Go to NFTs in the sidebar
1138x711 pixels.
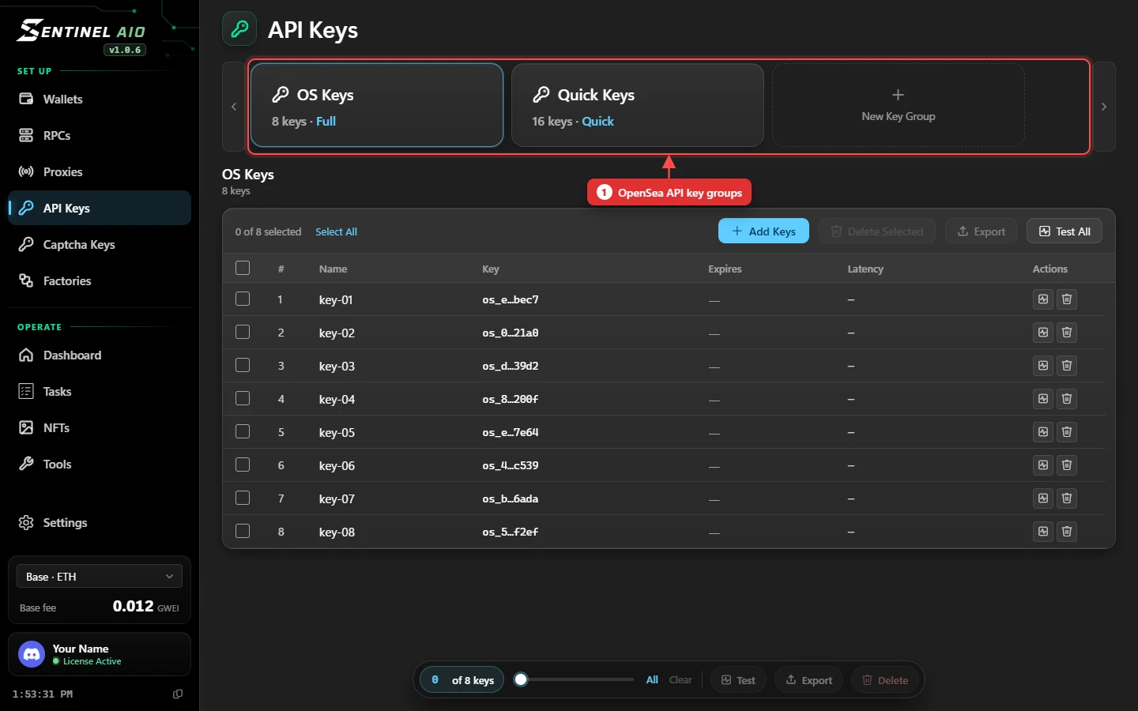100,427
